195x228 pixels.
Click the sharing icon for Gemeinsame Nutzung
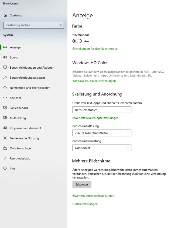[5, 138]
